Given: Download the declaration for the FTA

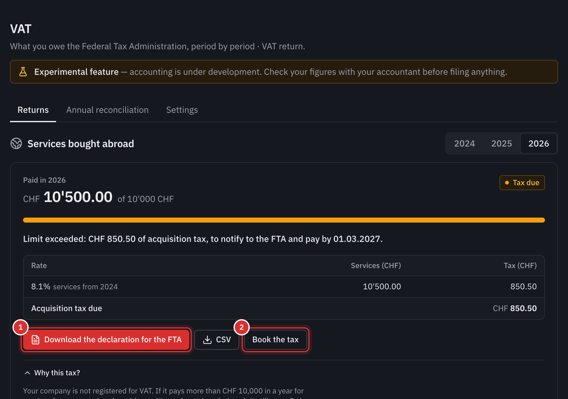Looking at the screenshot, I should 107,340.
